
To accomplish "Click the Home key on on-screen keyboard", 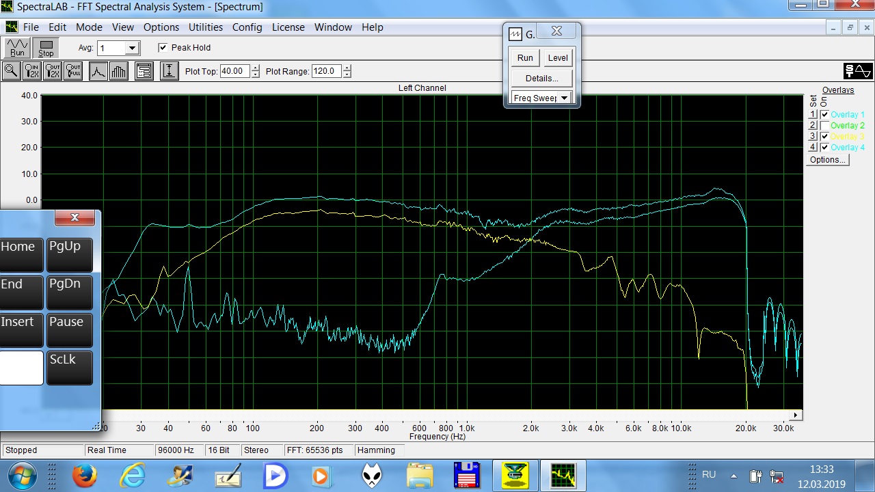I will pyautogui.click(x=21, y=255).
